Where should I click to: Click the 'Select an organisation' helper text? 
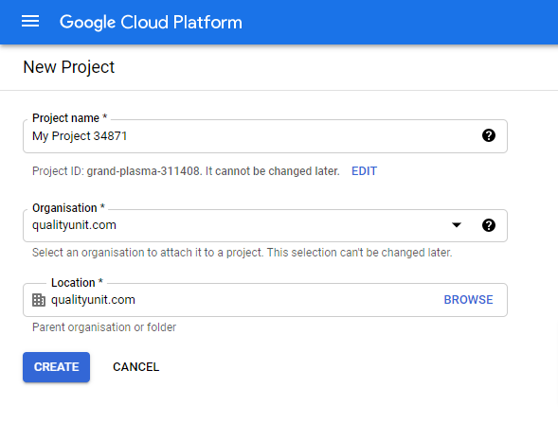[x=242, y=253]
